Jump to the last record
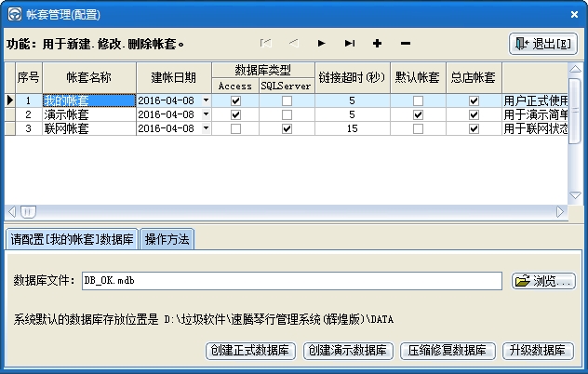 (350, 44)
